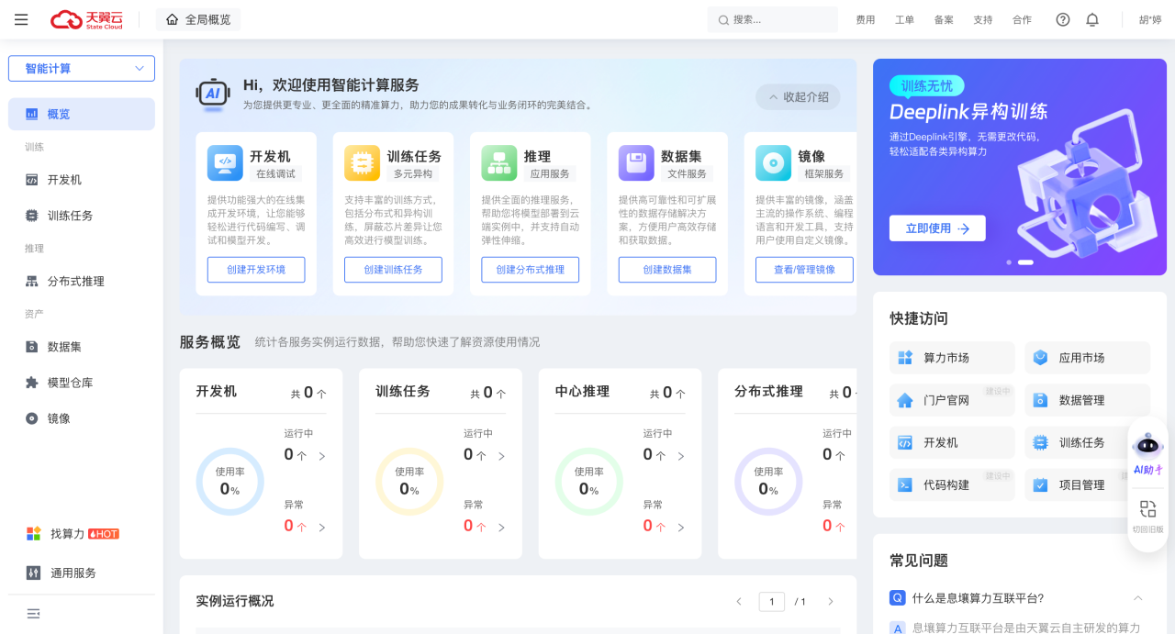Go to previous page in 实例运行概况
Screen dimensions: 1175x634
point(739,602)
